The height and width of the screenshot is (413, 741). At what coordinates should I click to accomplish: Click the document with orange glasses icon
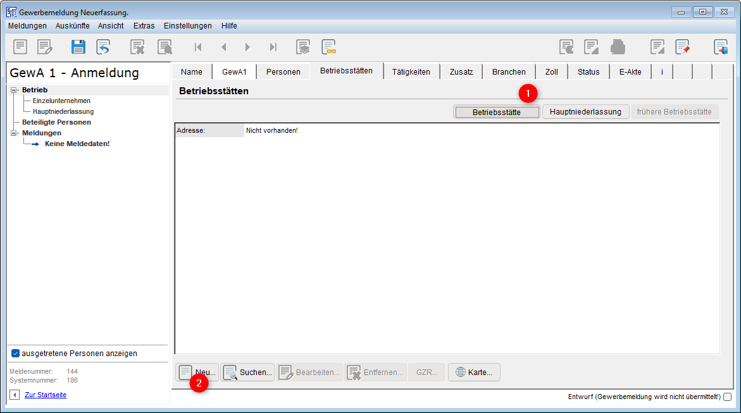click(328, 47)
